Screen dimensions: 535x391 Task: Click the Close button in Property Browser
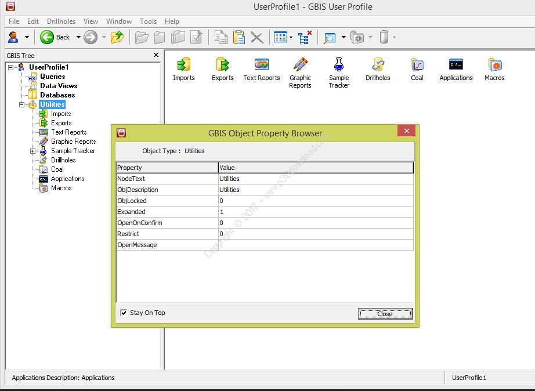pyautogui.click(x=385, y=313)
